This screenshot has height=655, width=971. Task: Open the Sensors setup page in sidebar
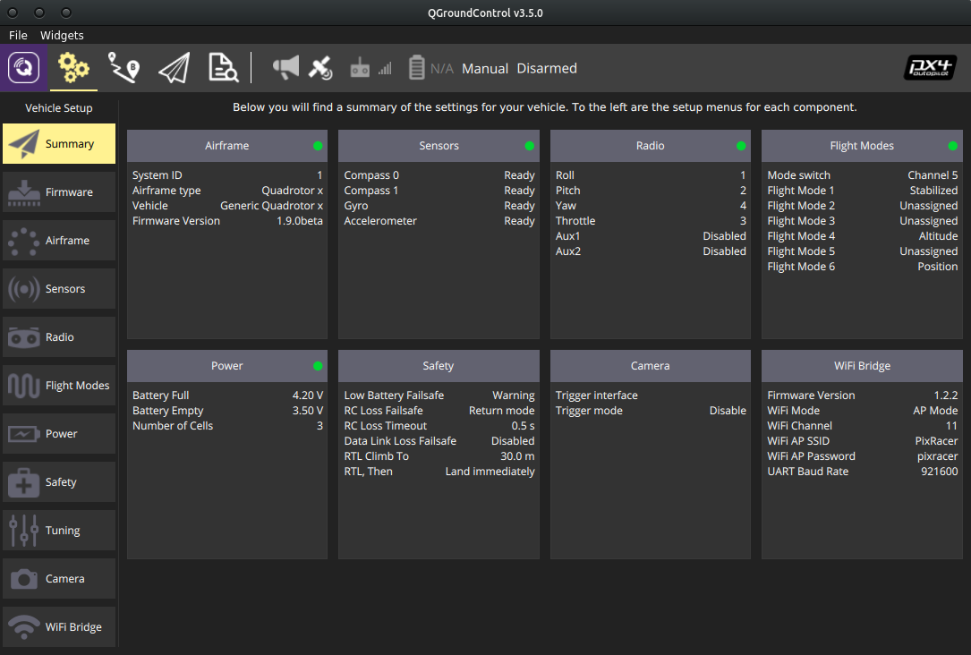point(59,289)
